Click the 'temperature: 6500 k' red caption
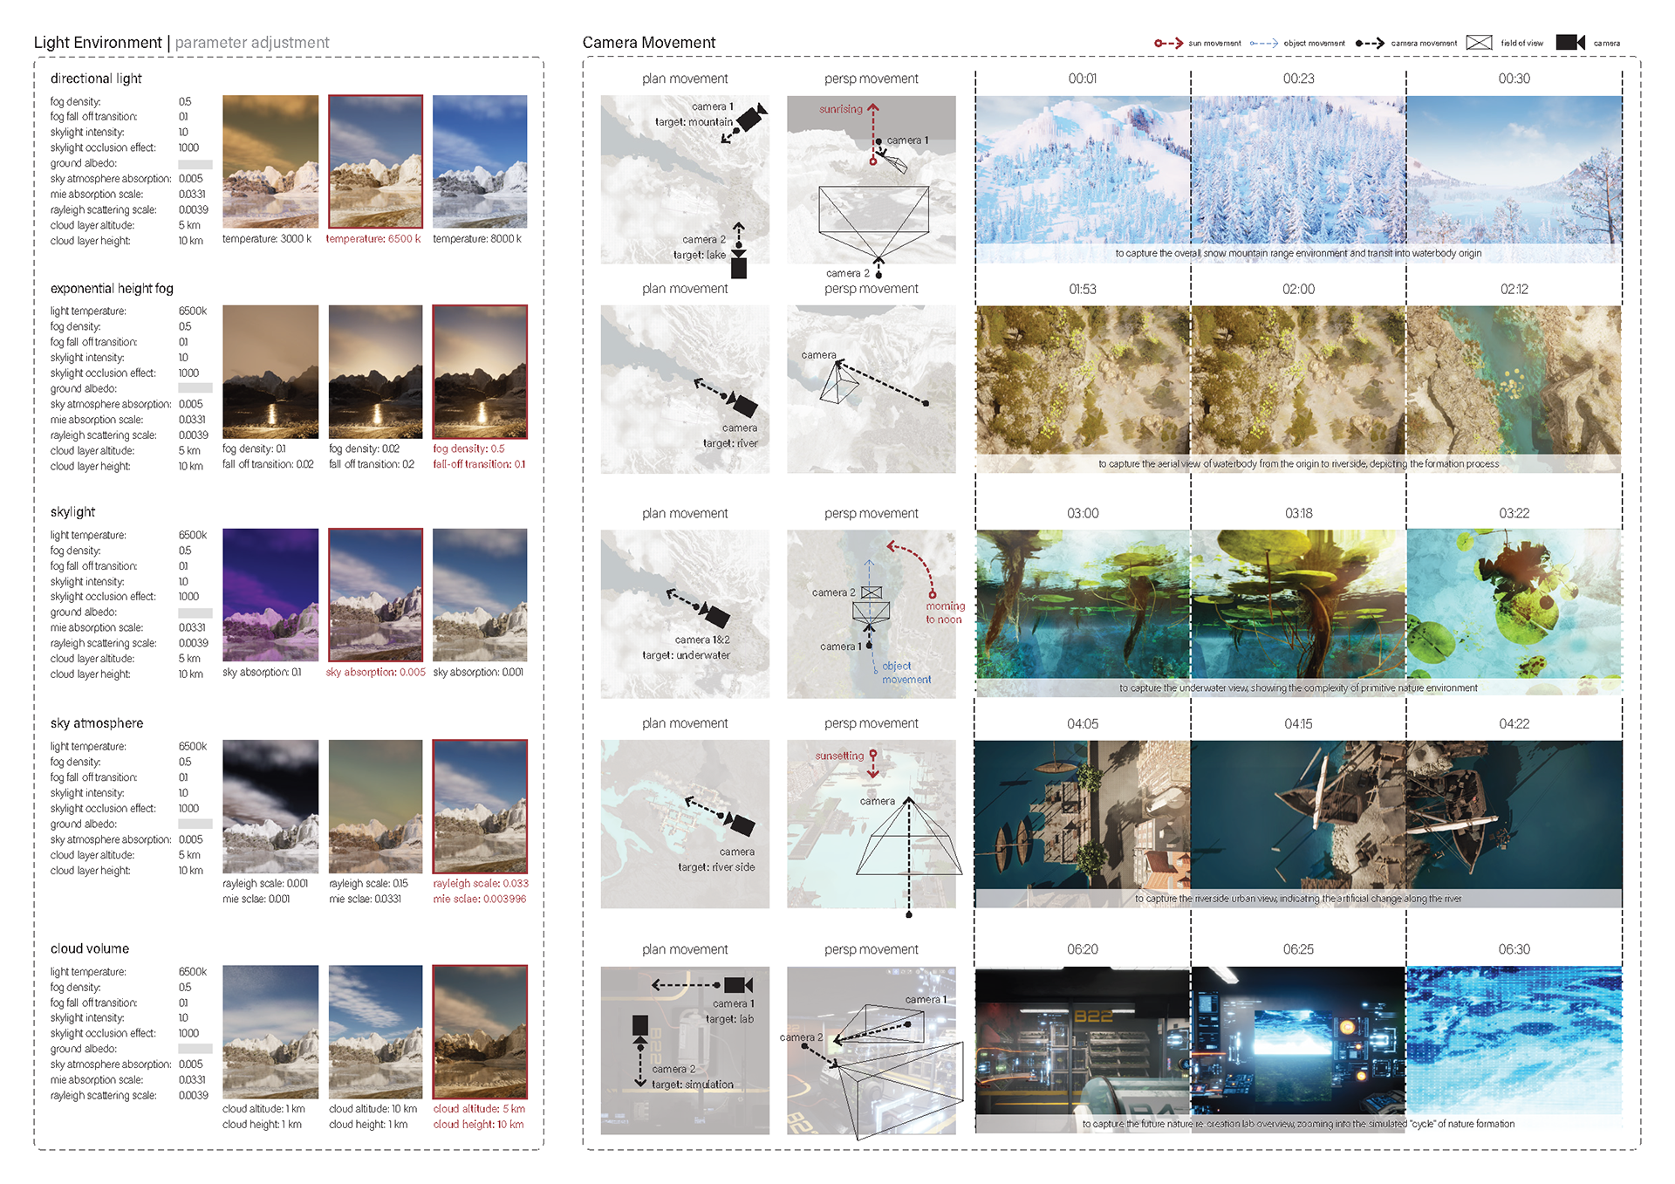The height and width of the screenshot is (1184, 1675). (x=373, y=239)
